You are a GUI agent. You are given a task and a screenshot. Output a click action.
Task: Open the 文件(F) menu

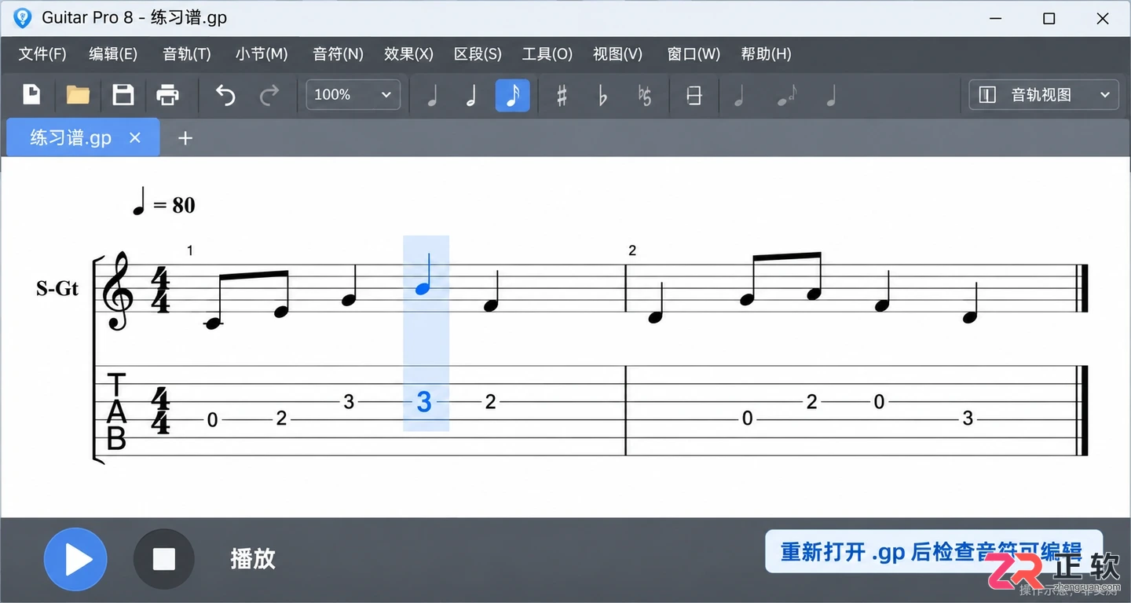click(42, 54)
